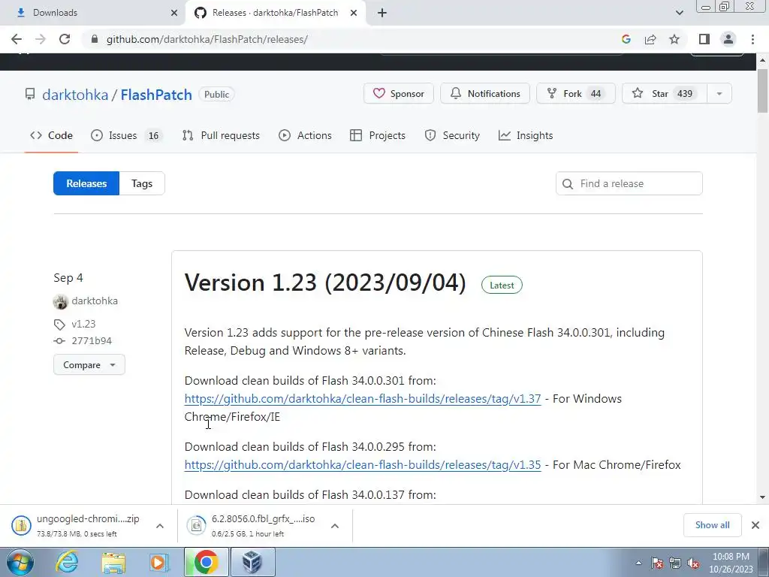This screenshot has height=577, width=769.
Task: Switch to the Downloads tab
Action: point(93,13)
